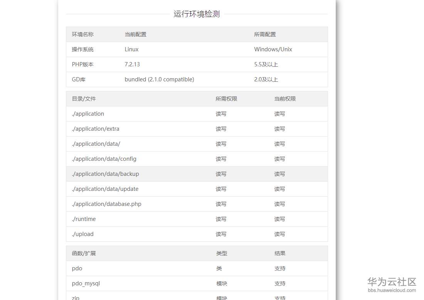Click the Linux current configuration value
This screenshot has height=300, width=424.
point(131,49)
